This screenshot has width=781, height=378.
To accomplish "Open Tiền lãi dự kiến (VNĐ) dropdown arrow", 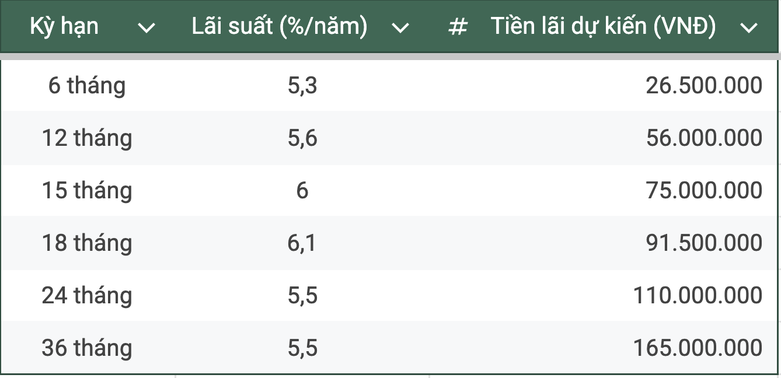I will pyautogui.click(x=748, y=27).
